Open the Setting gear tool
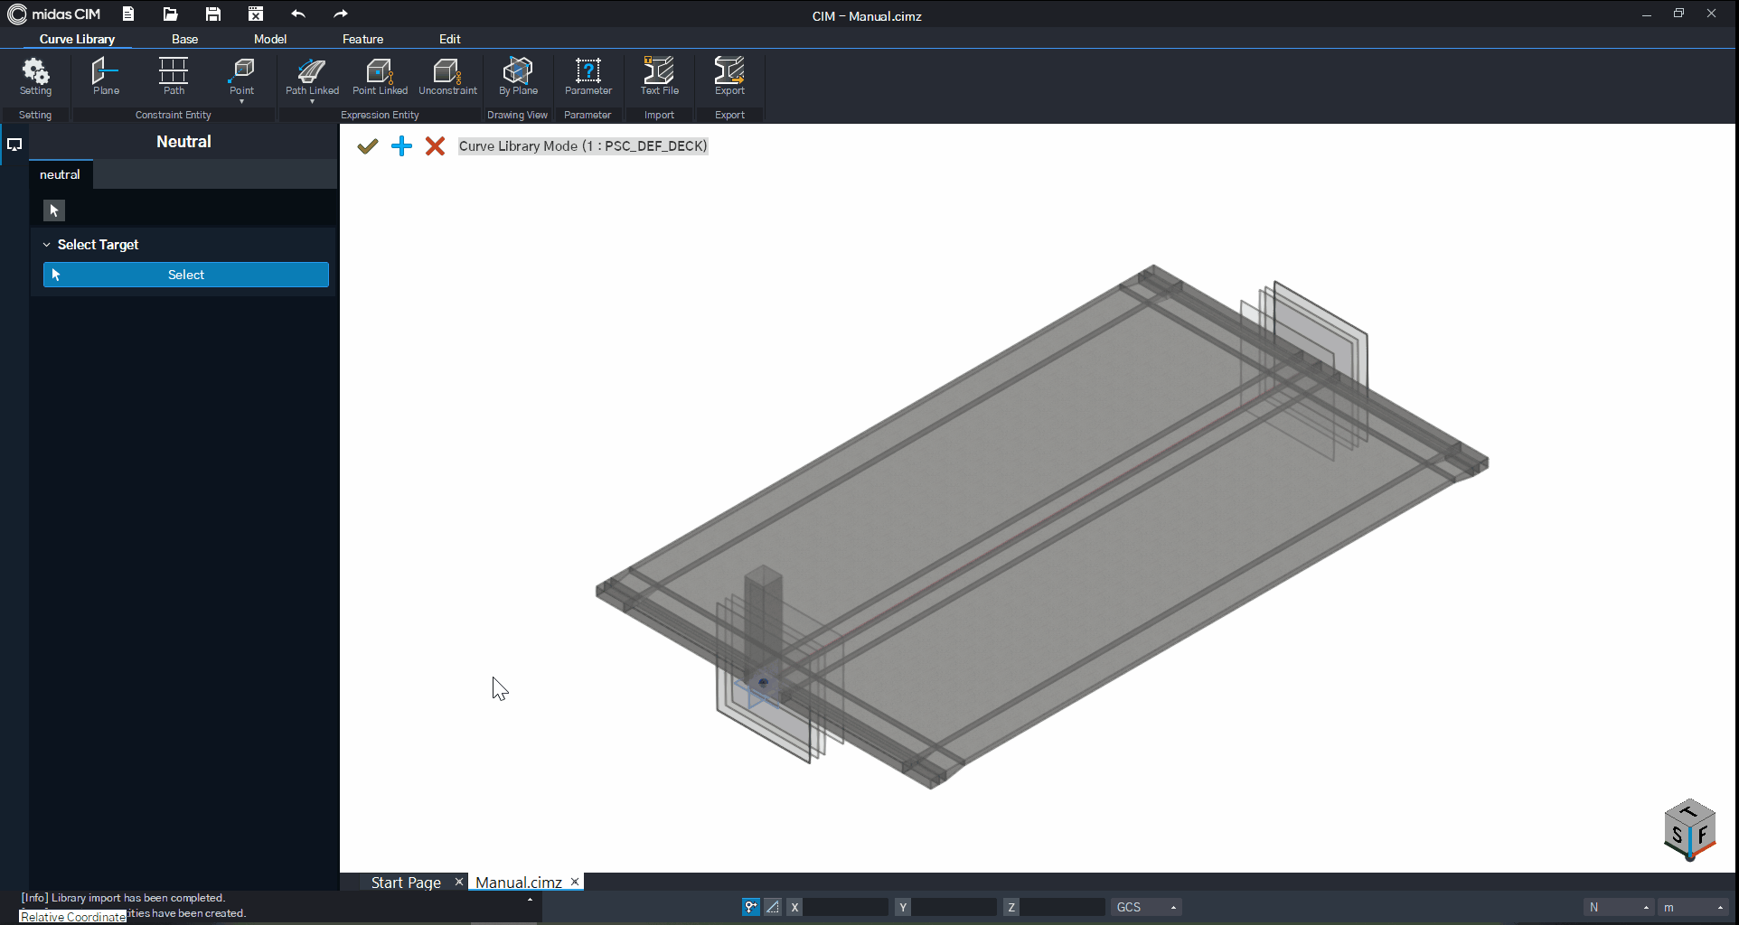The width and height of the screenshot is (1739, 925). pyautogui.click(x=35, y=77)
